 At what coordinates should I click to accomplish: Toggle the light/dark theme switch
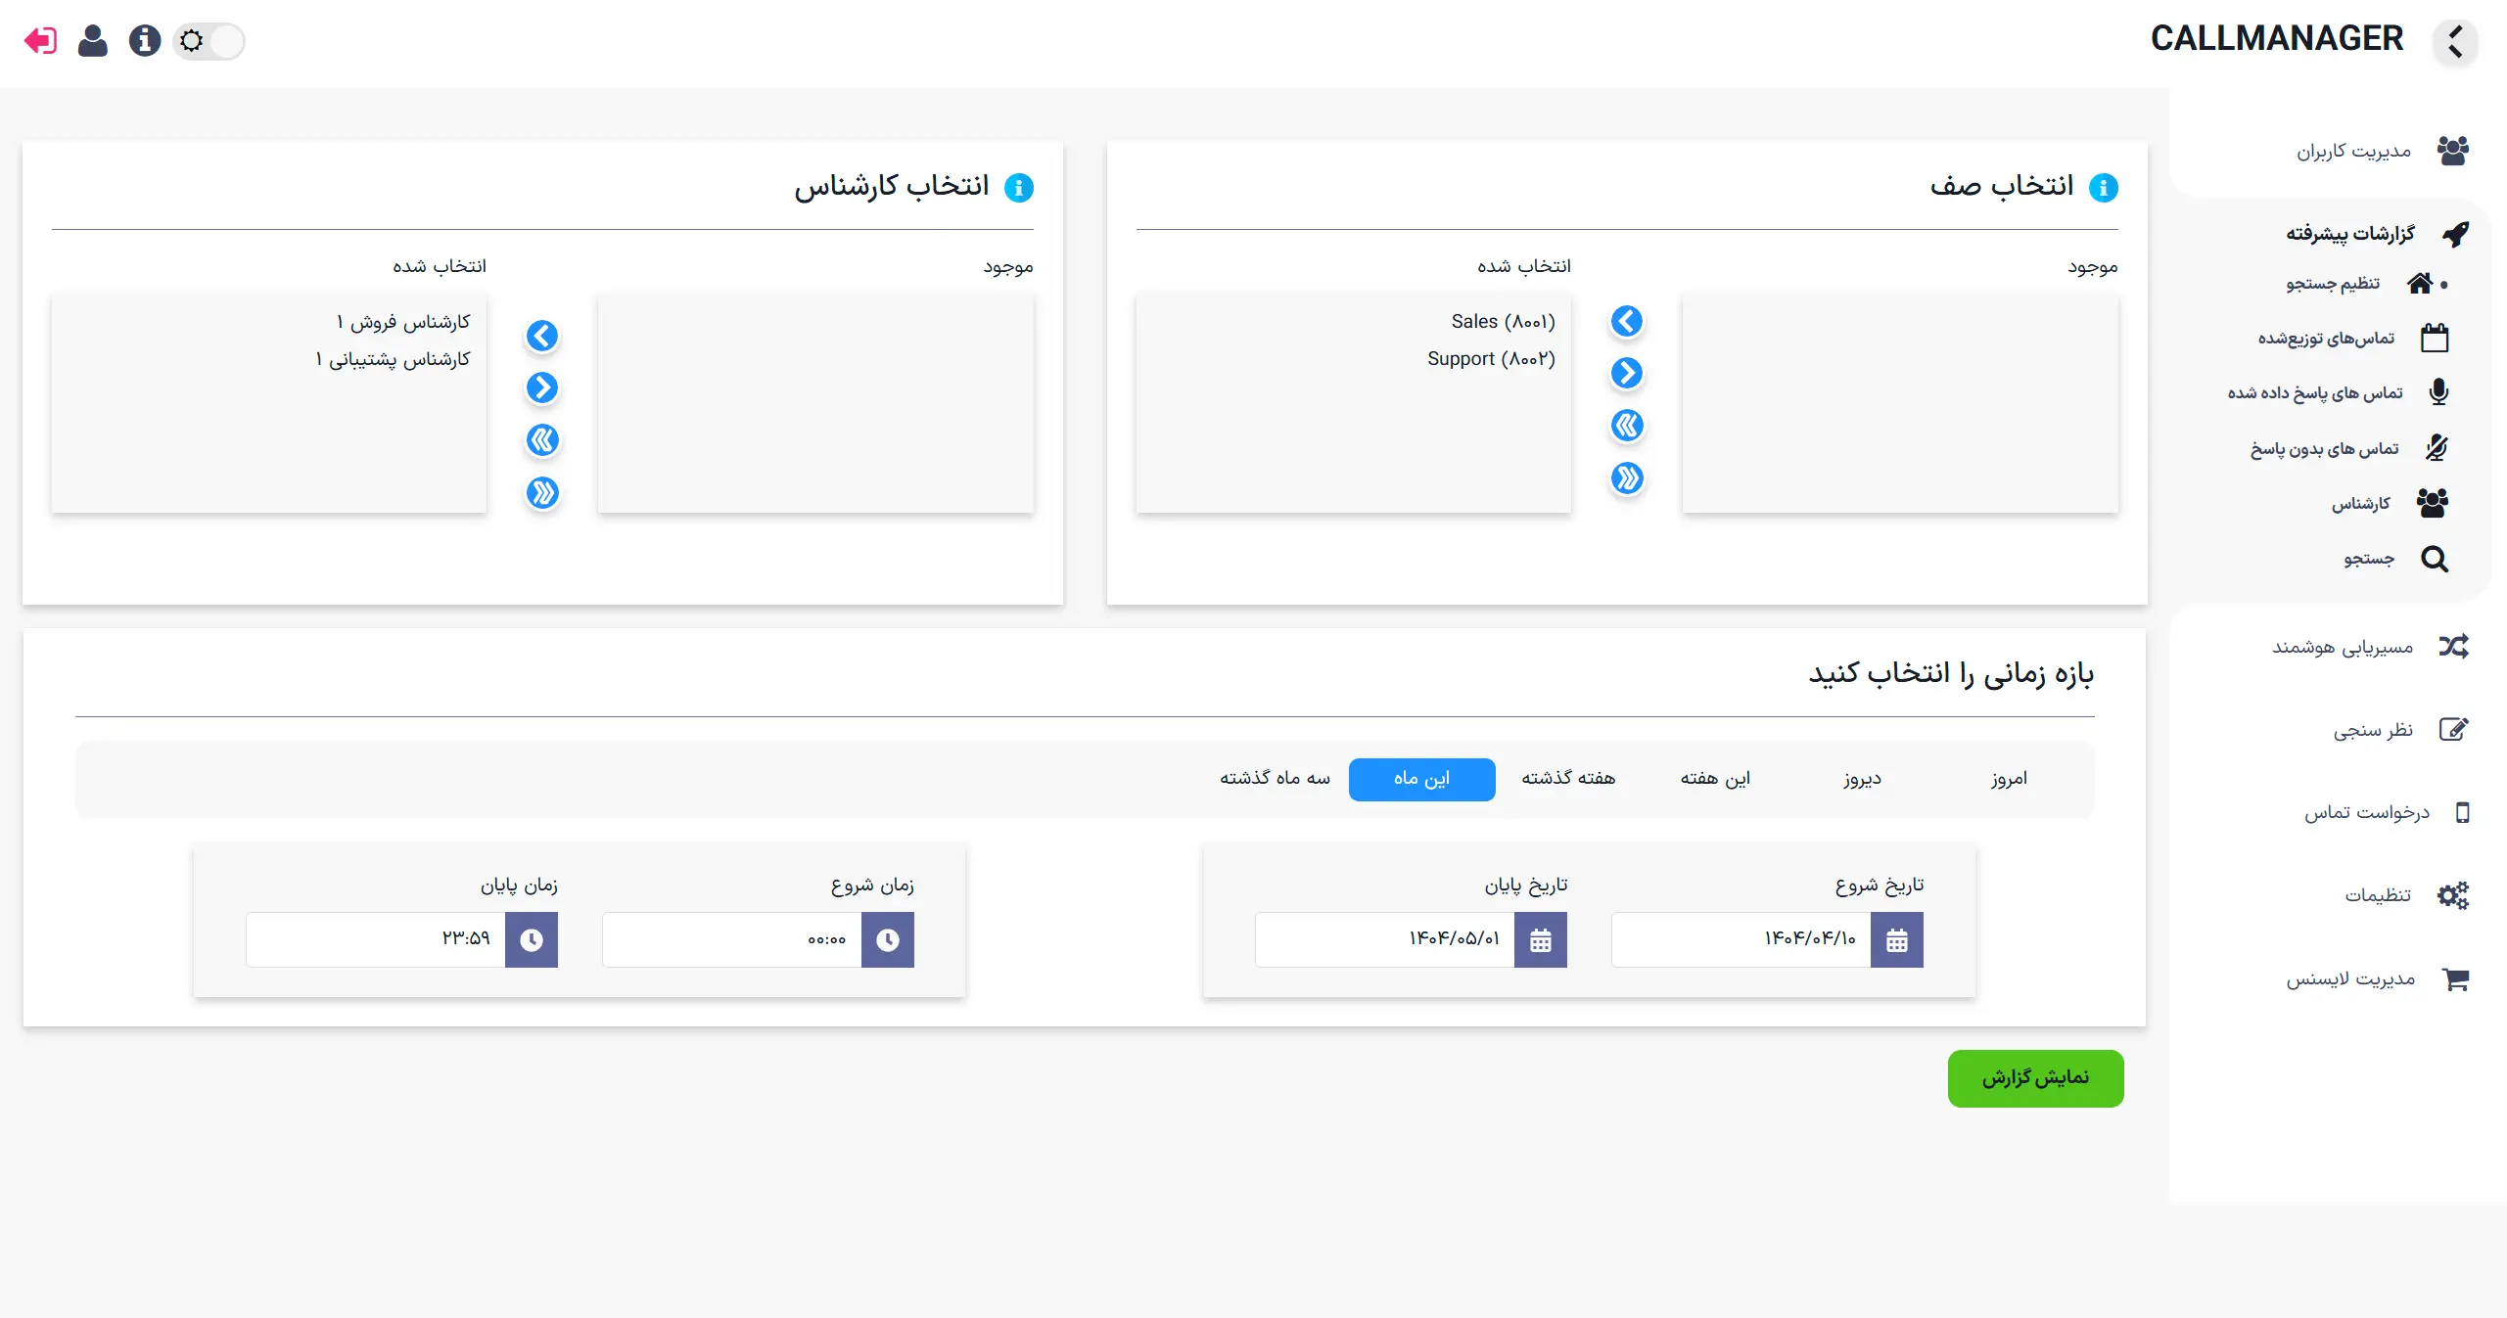tap(209, 41)
